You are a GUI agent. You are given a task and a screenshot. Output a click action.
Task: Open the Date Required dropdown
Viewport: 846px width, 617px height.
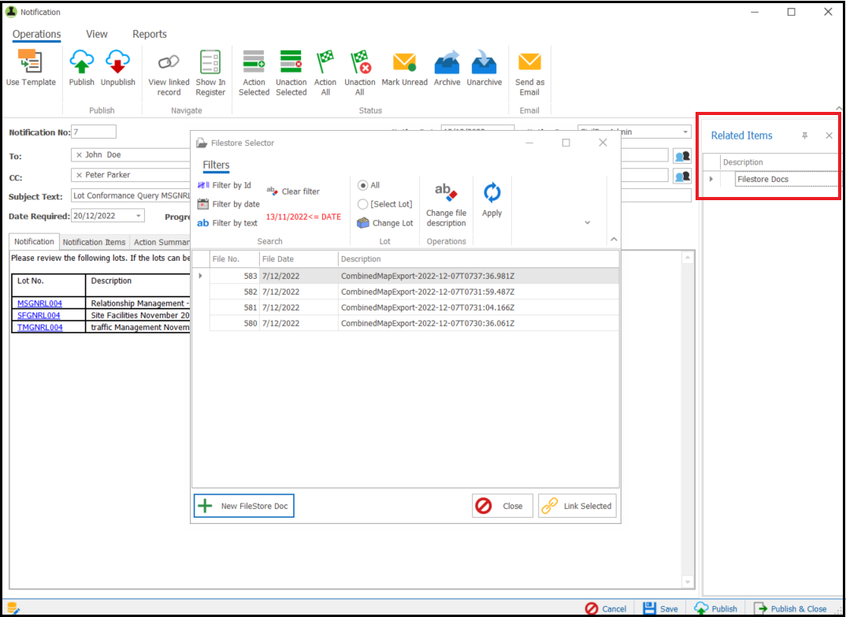tap(139, 216)
